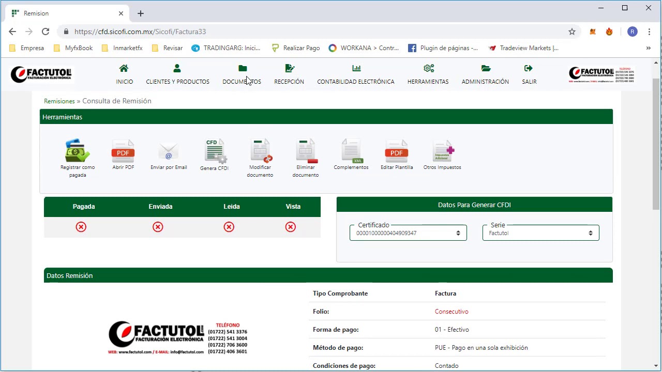Show more bookmarks with the chevron
Image resolution: width=662 pixels, height=372 pixels.
[649, 48]
